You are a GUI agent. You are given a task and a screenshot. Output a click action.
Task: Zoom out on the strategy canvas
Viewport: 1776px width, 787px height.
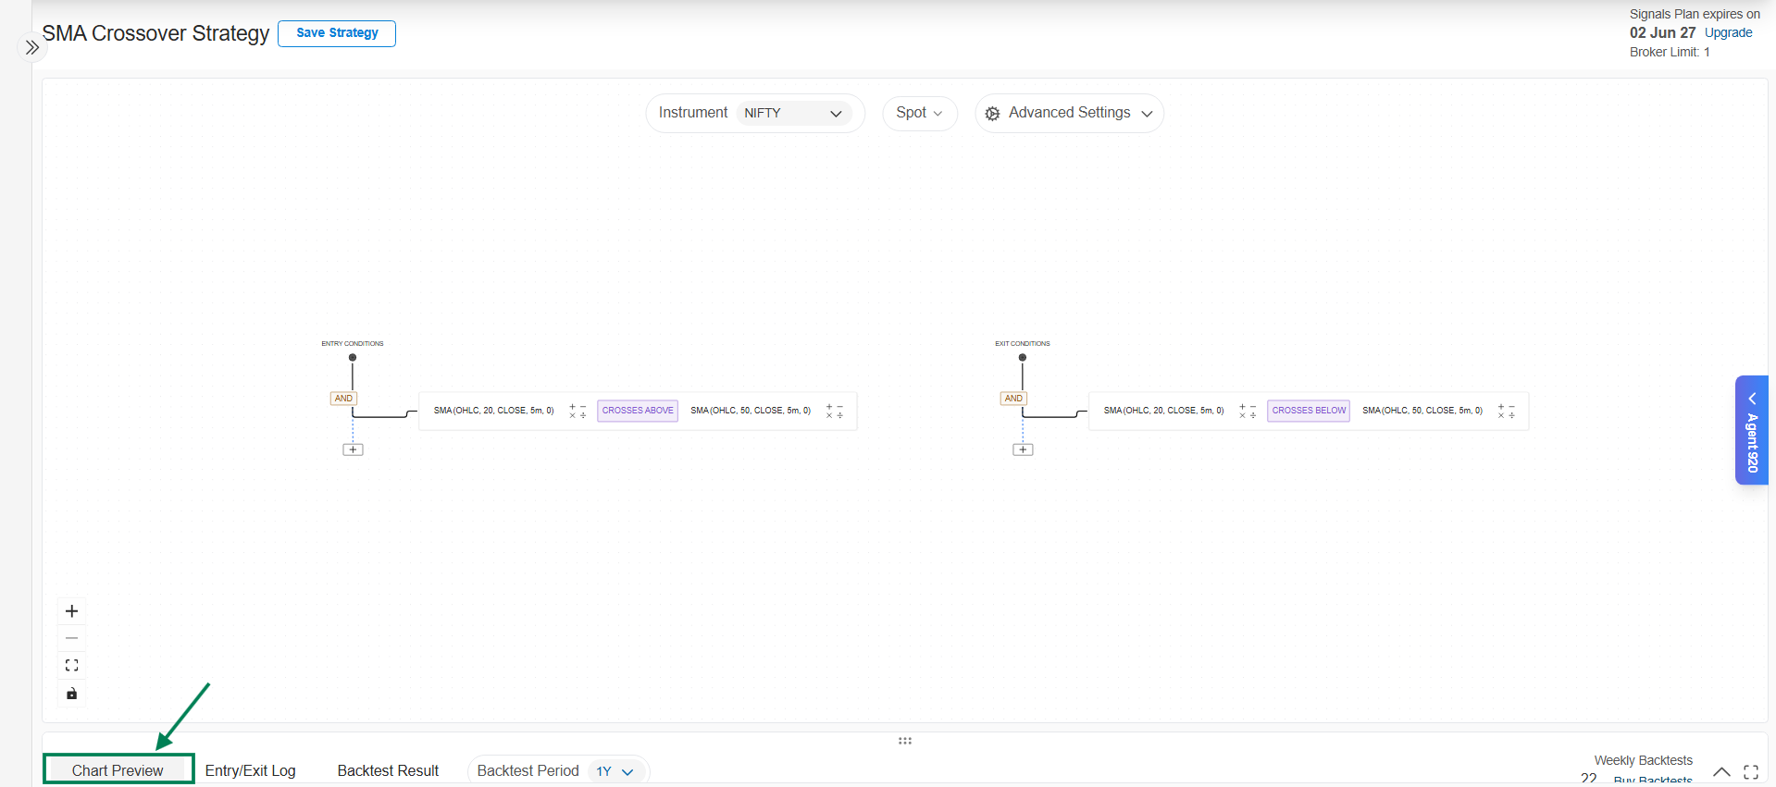click(71, 638)
